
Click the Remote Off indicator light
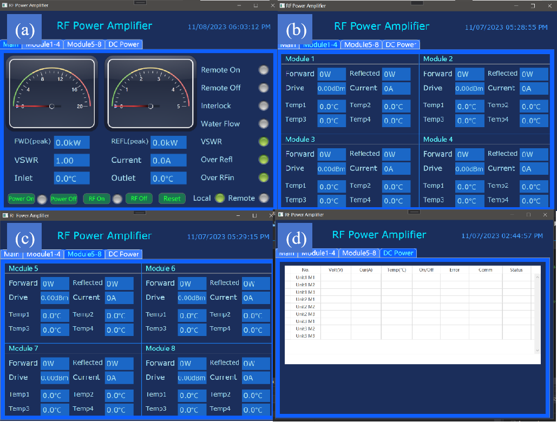264,88
